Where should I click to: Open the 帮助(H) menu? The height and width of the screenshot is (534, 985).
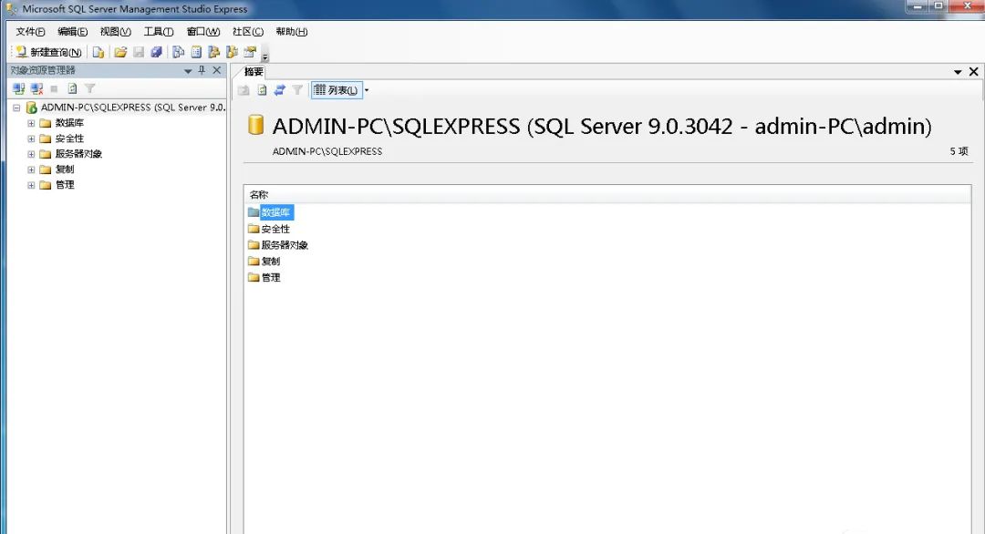pos(292,31)
